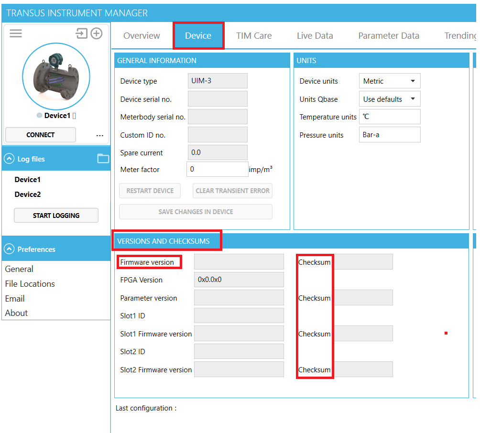This screenshot has height=433, width=480.
Task: Open the three-dots options beside CONNECT
Action: [x=99, y=135]
